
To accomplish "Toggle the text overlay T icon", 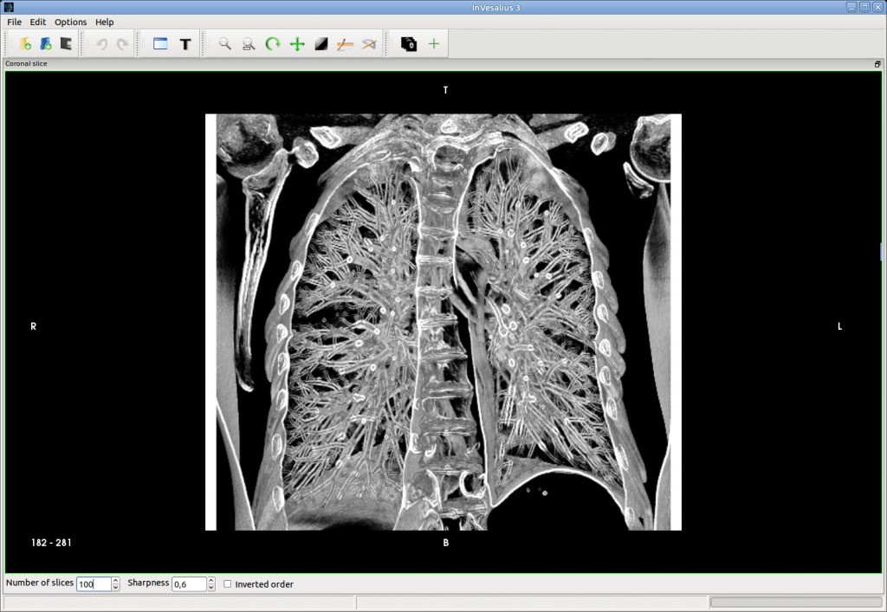I will [185, 44].
